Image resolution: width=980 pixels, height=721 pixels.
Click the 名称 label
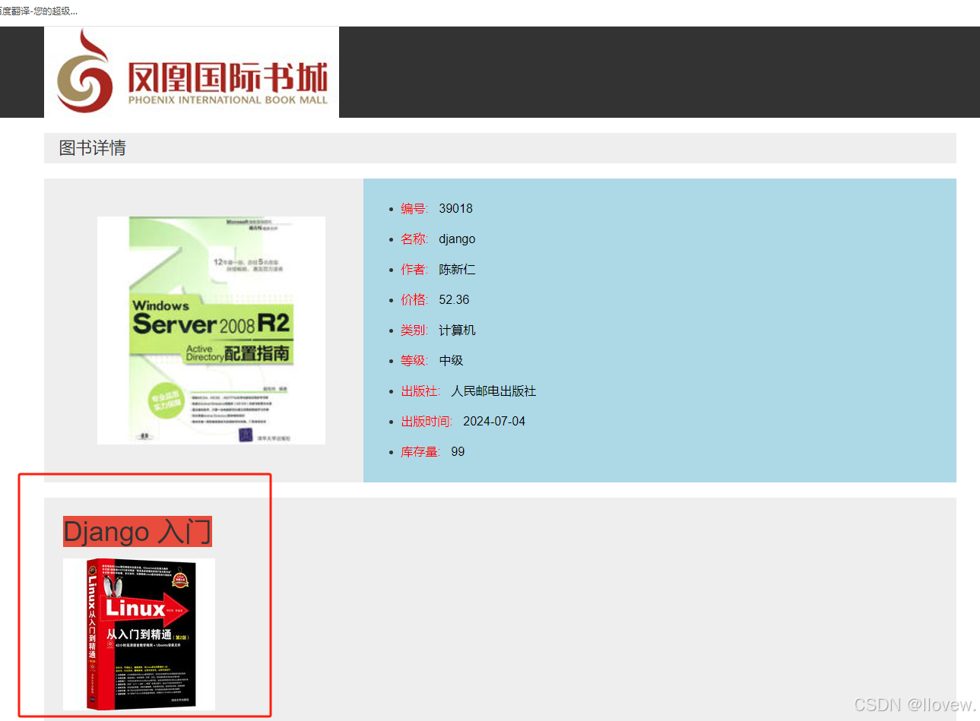point(414,239)
